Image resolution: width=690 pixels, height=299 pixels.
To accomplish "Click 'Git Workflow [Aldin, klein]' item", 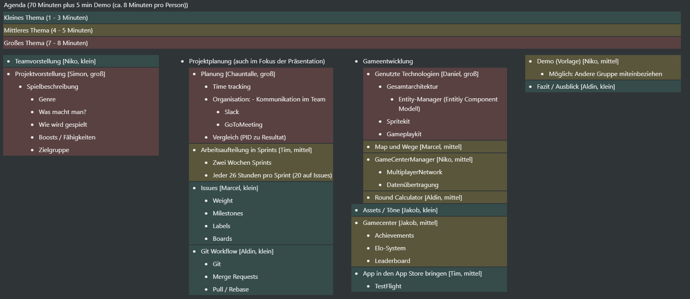I will (x=237, y=251).
